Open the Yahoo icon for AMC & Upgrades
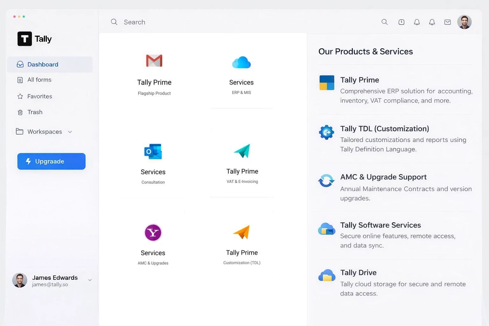The width and height of the screenshot is (489, 326). pos(153,233)
